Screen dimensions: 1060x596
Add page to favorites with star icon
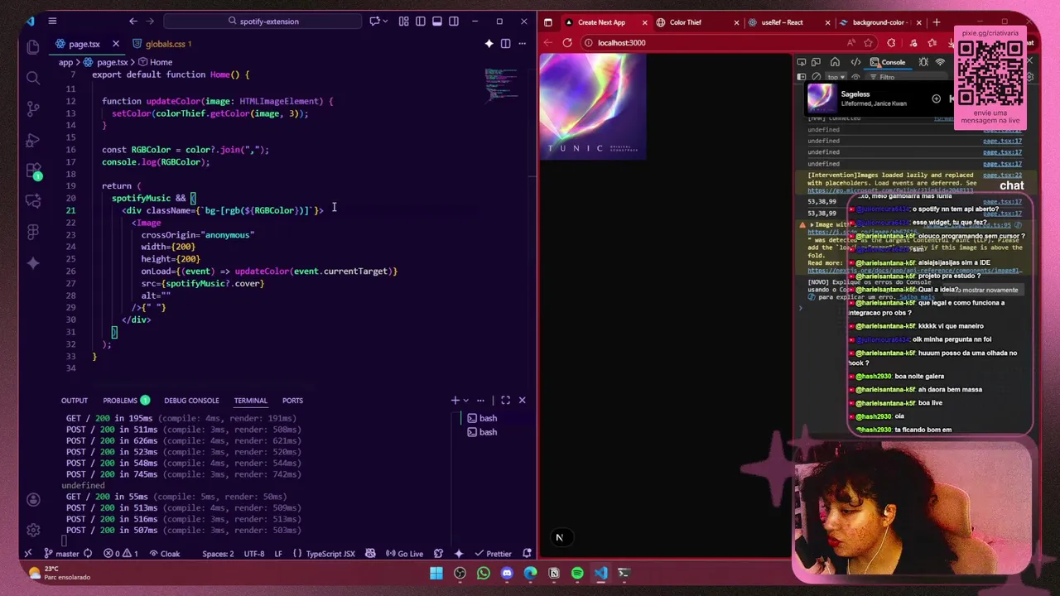tap(869, 43)
